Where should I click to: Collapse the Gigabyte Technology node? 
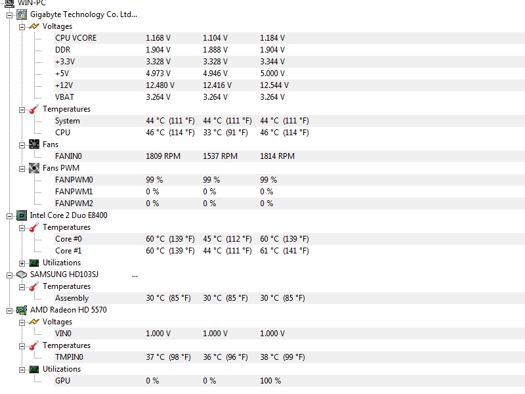click(x=9, y=14)
